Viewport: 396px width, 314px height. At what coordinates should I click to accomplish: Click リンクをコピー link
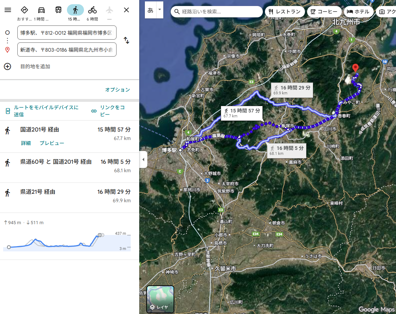pyautogui.click(x=108, y=111)
